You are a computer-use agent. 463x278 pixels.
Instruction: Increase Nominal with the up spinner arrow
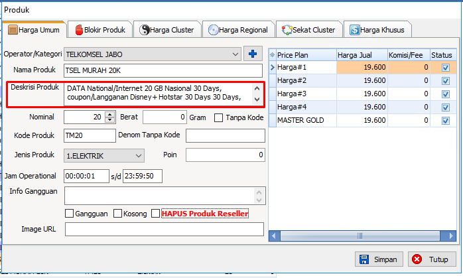[x=110, y=114]
